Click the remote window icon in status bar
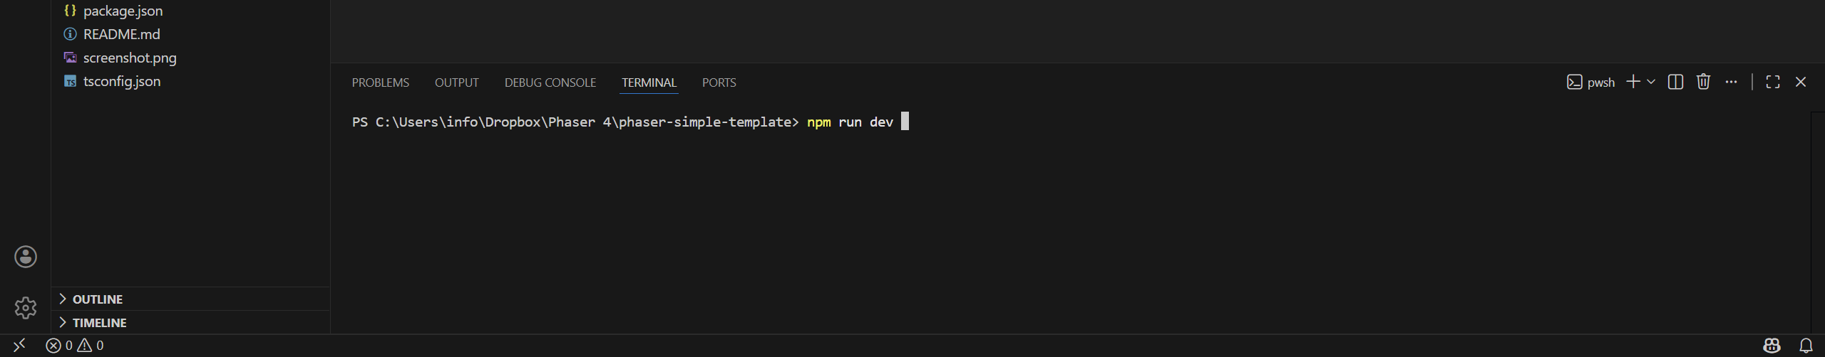The height and width of the screenshot is (357, 1825). coord(19,346)
